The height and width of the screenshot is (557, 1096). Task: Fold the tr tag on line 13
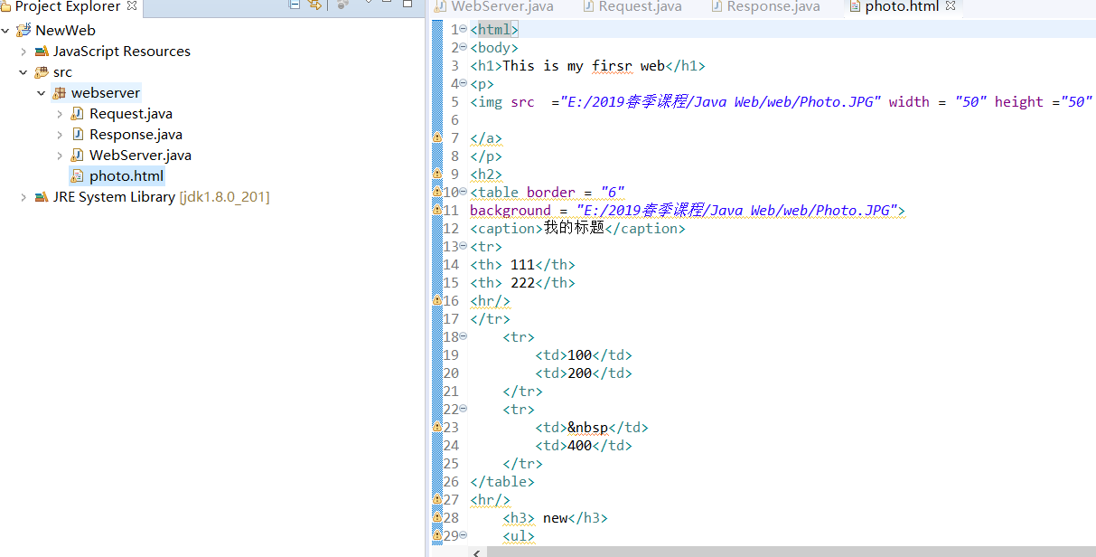(x=464, y=246)
